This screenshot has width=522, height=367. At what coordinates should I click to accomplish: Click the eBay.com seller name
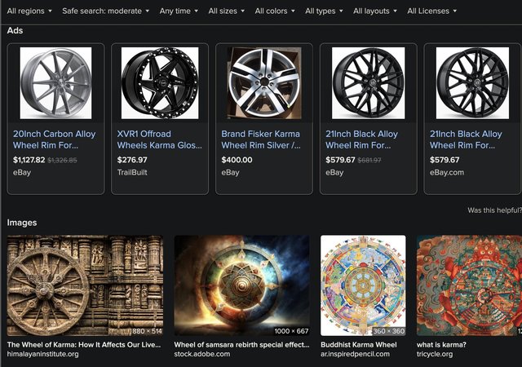(447, 173)
